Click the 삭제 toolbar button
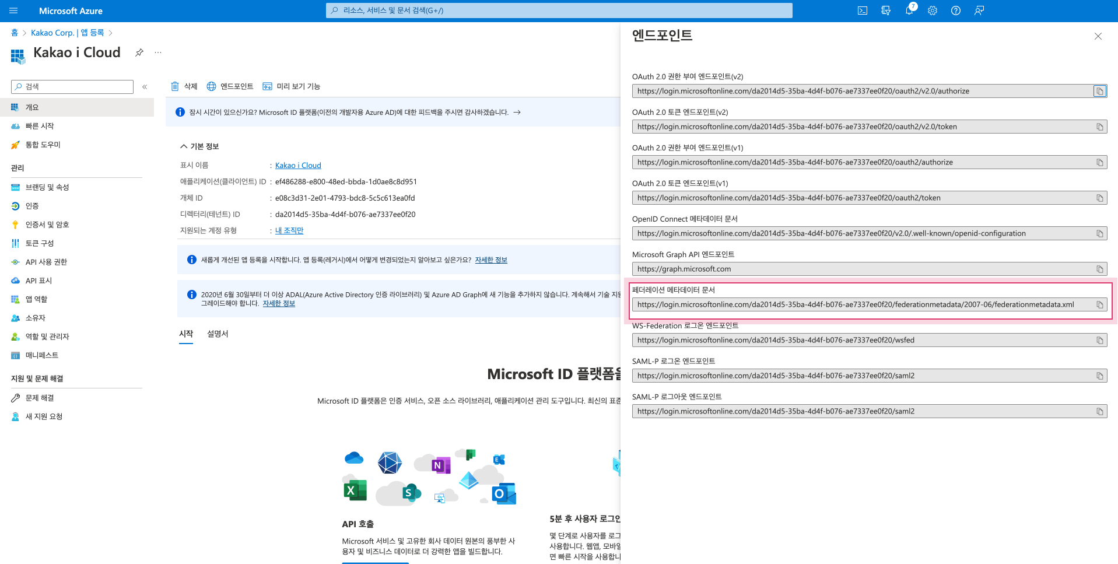The height and width of the screenshot is (564, 1118). (184, 86)
